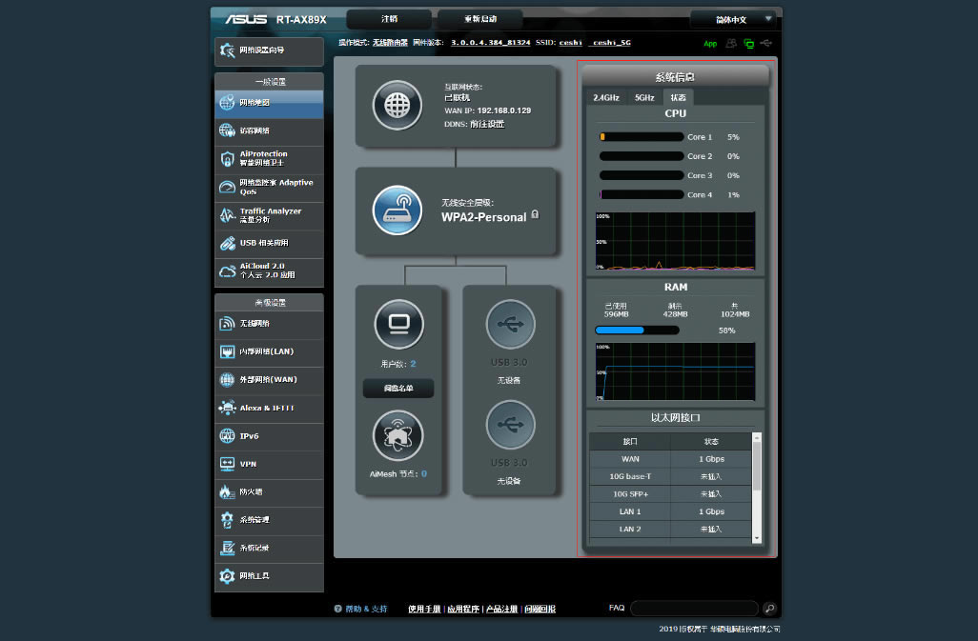Open the client devices computer icon

(397, 326)
